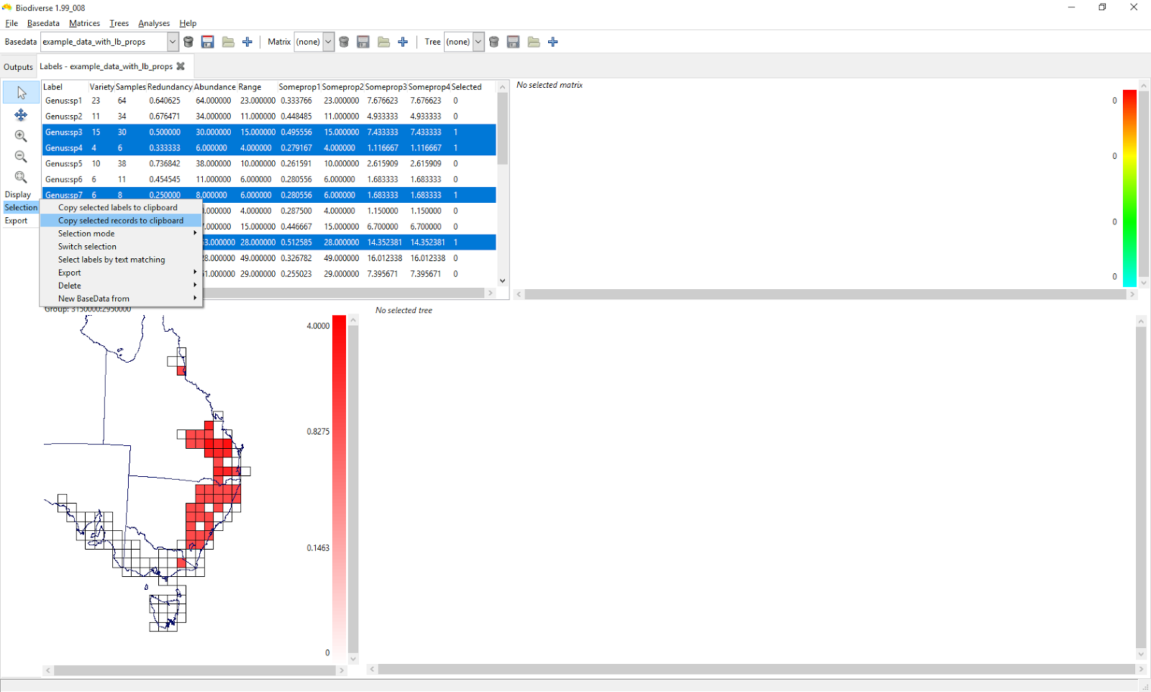
Task: Click Select labels by text matching
Action: (x=112, y=259)
